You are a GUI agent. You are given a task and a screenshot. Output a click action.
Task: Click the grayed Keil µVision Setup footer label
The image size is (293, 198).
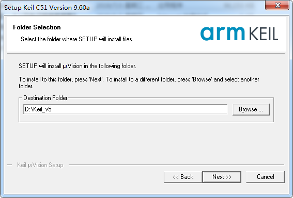point(40,165)
